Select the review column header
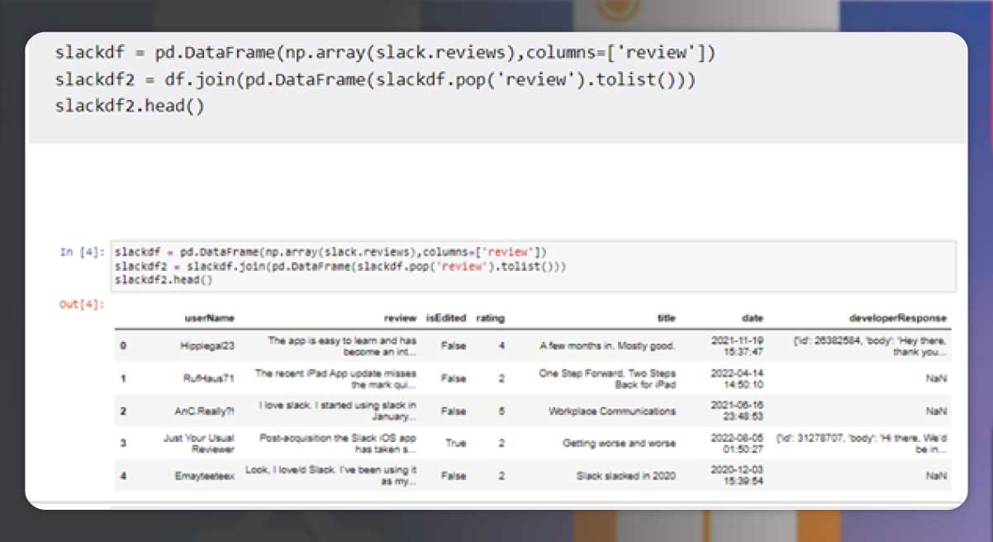This screenshot has width=993, height=542. point(400,318)
